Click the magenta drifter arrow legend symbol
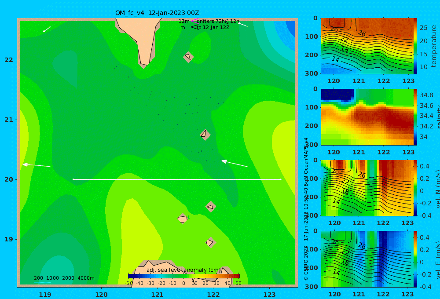 pyautogui.click(x=194, y=21)
